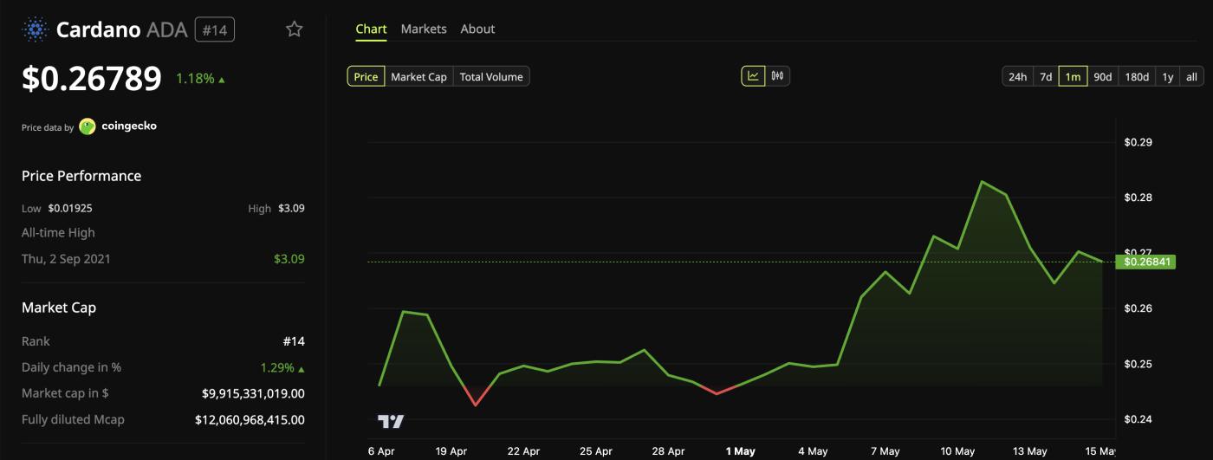Click the 6 Apr x-axis date label
Image resolution: width=1213 pixels, height=460 pixels.
(381, 451)
